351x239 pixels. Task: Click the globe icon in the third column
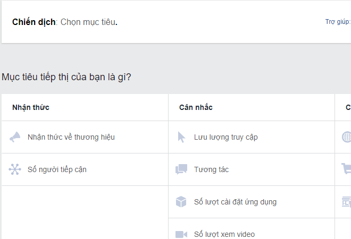(x=347, y=137)
